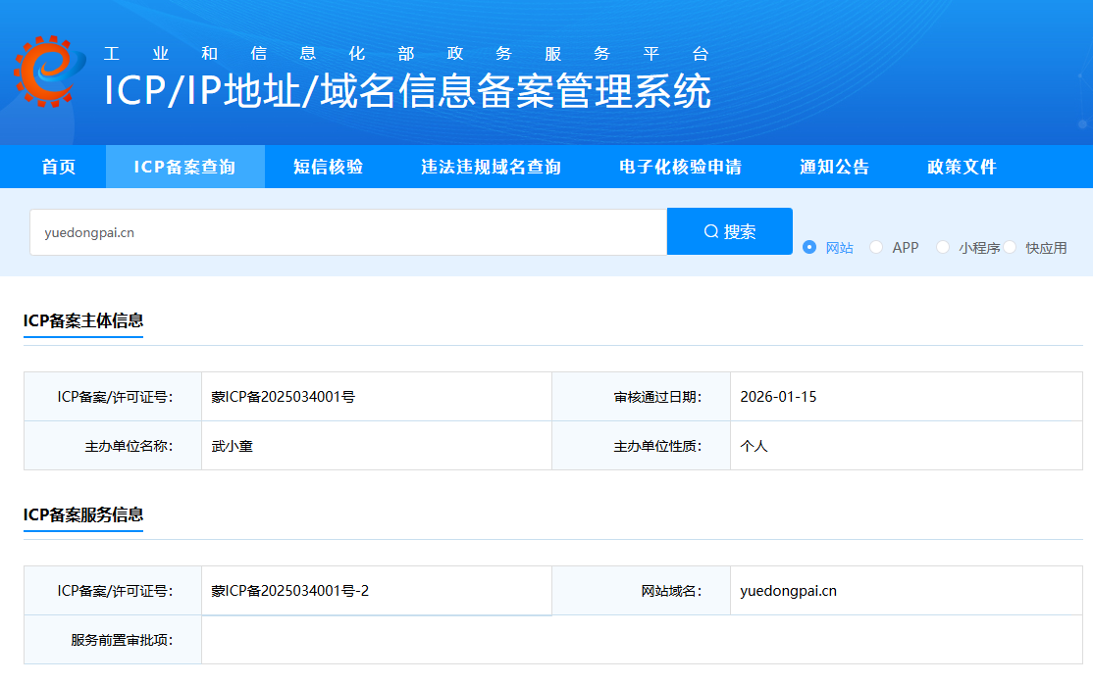This screenshot has height=684, width=1093.
Task: Go to 短信核验 tab
Action: [329, 168]
